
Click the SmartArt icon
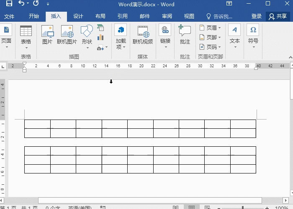(100, 28)
